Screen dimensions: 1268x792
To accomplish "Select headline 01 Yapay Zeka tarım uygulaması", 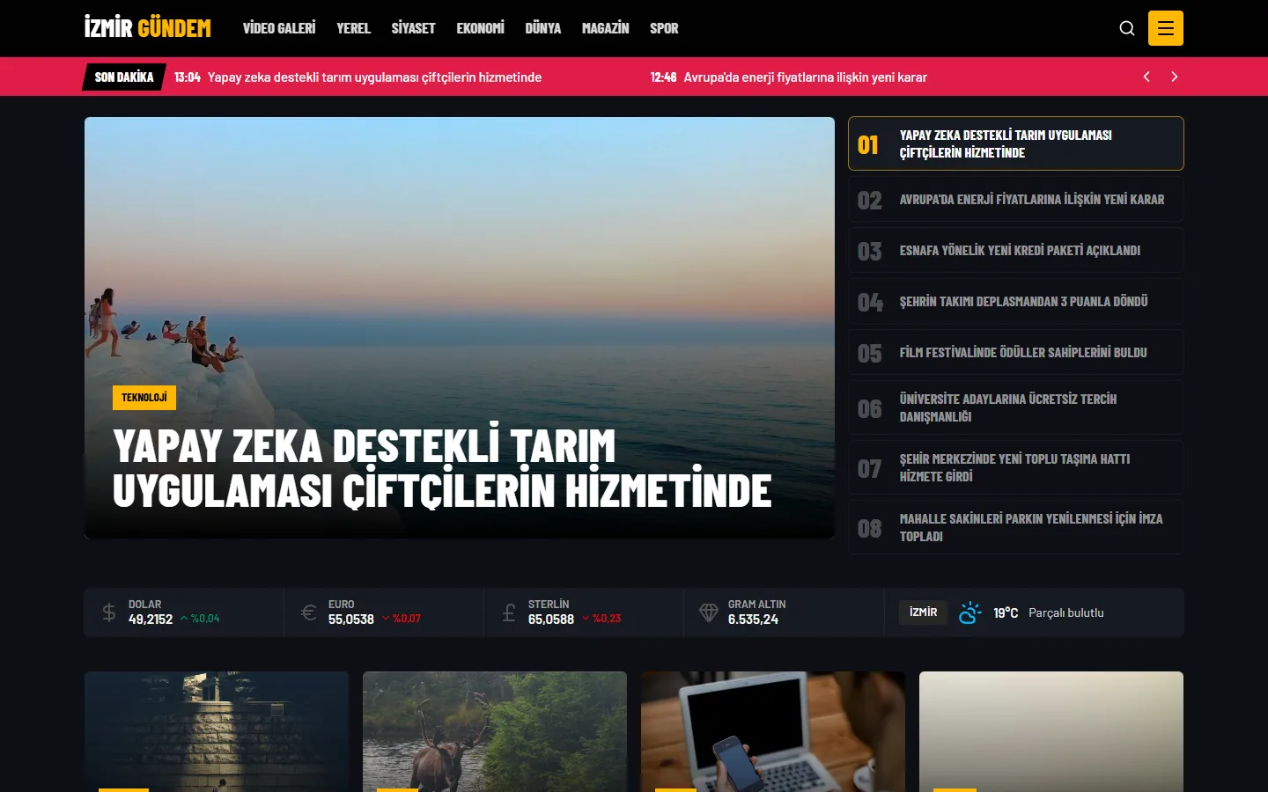I will [1016, 143].
